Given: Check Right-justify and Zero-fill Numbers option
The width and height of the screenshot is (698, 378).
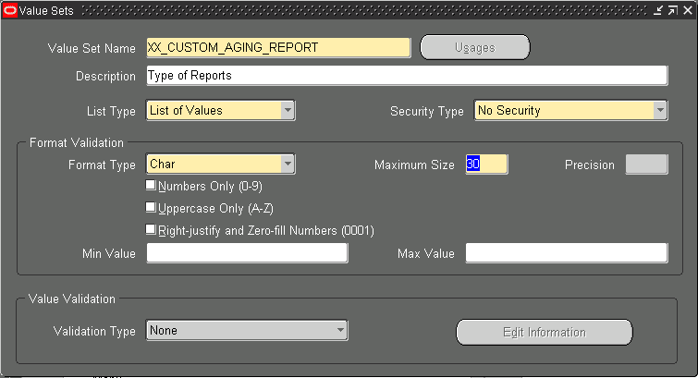Looking at the screenshot, I should (151, 228).
